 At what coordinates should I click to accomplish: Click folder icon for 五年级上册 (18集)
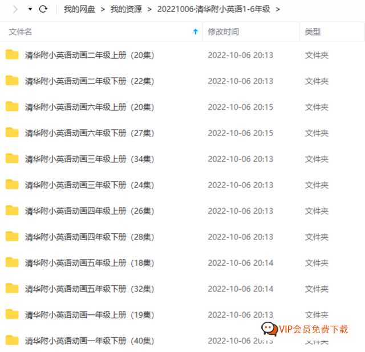pos(12,262)
